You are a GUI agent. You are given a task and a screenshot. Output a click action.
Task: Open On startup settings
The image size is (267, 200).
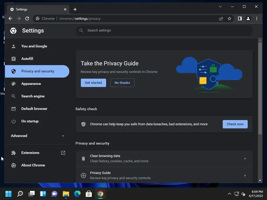coord(37,121)
